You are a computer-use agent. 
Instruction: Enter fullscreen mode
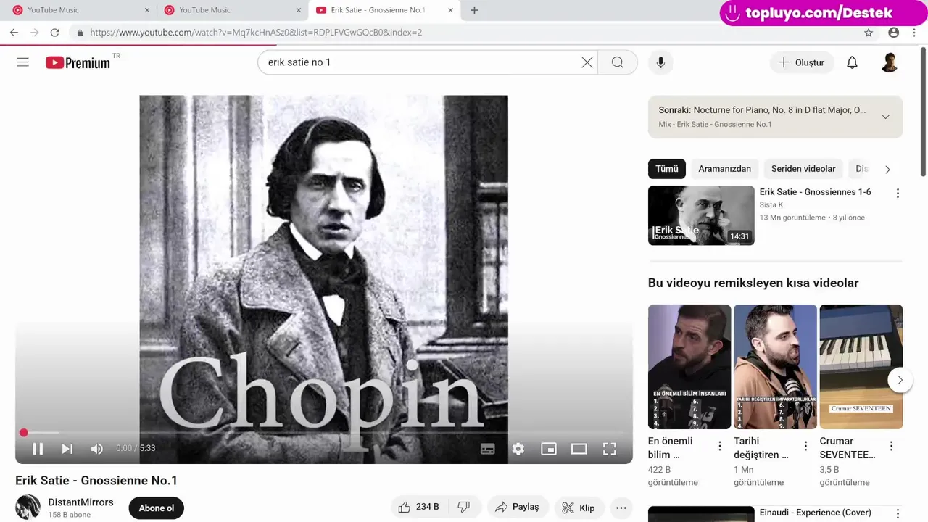click(610, 449)
